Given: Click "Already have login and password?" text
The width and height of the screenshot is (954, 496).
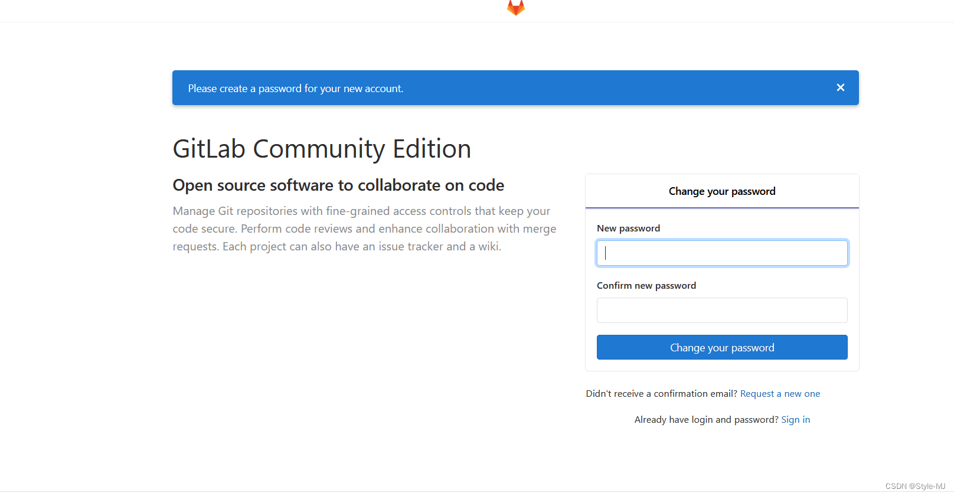Looking at the screenshot, I should (706, 420).
